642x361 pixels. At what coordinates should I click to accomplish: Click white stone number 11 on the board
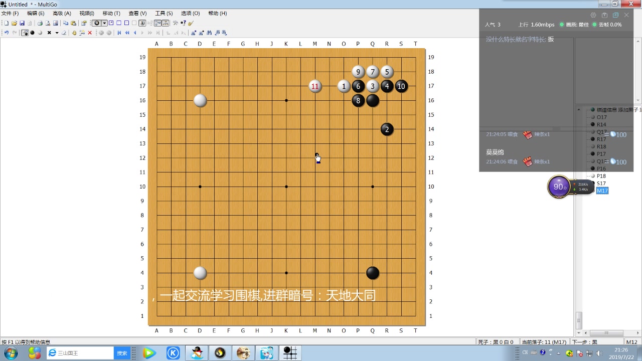coord(315,86)
